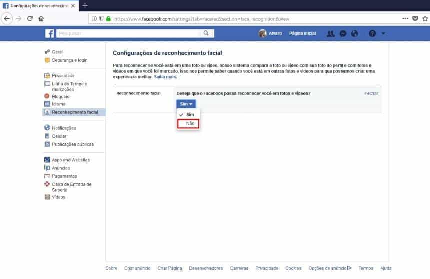Click the search magnifier icon
The width and height of the screenshot is (430, 279).
click(x=206, y=33)
